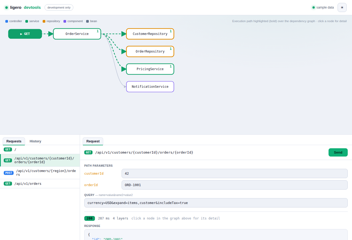Screen dimensions: 352x240
Task: Switch to the Requests tab
Action: (14, 141)
